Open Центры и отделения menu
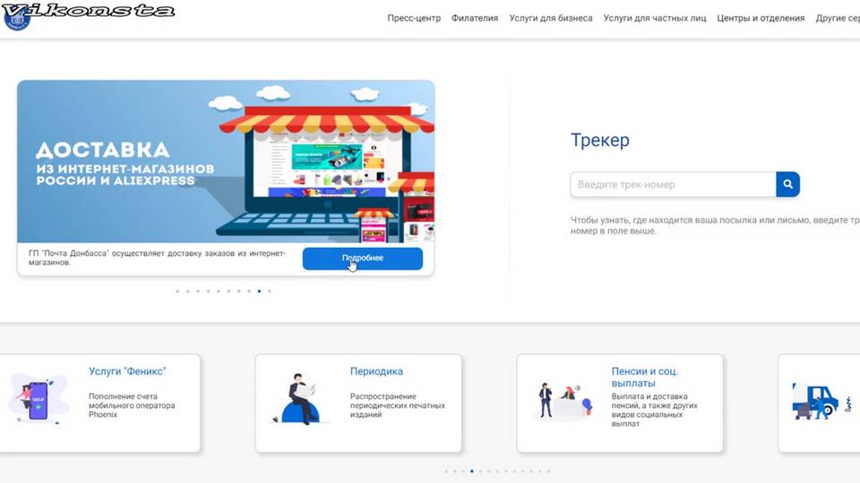The width and height of the screenshot is (860, 483). tap(761, 18)
